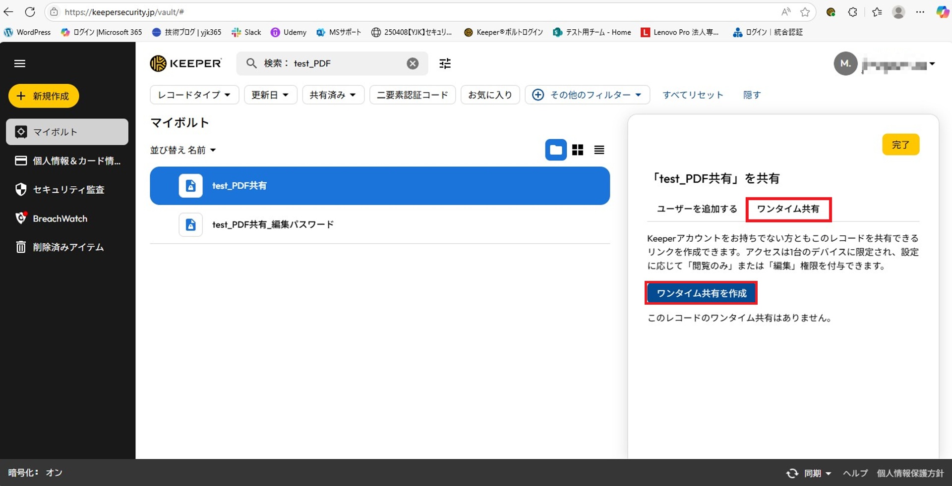Open the hamburger menu in the sidebar
The image size is (952, 486).
tap(20, 63)
